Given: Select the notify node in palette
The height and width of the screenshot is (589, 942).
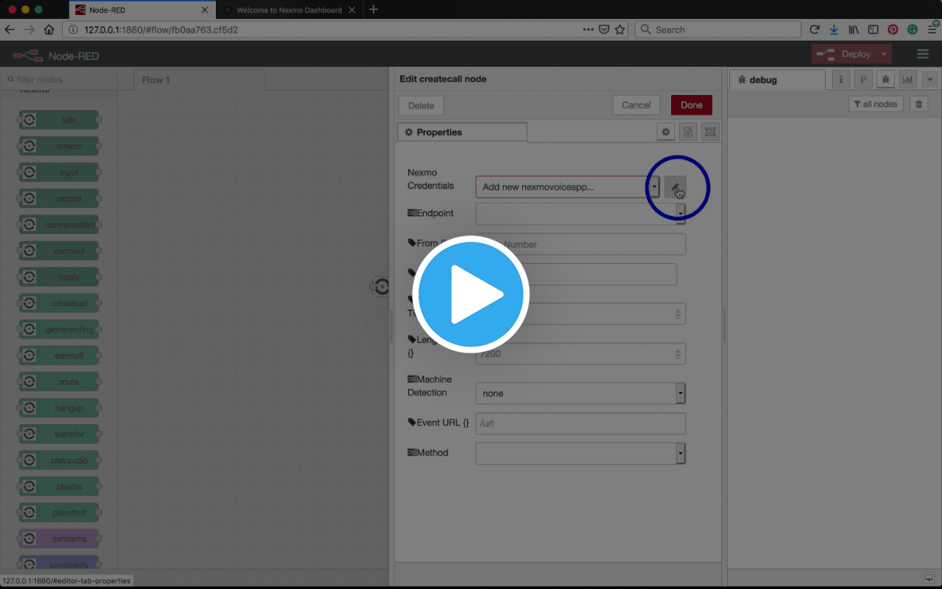Looking at the screenshot, I should click(x=60, y=277).
